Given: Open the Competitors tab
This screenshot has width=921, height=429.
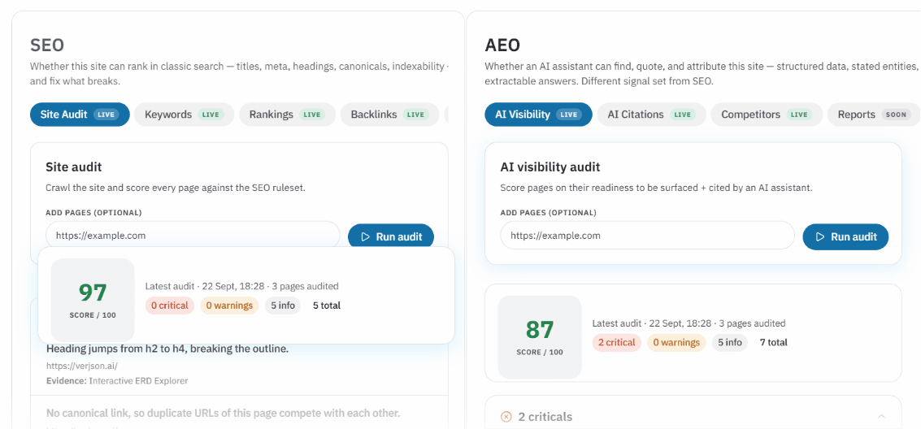Looking at the screenshot, I should pos(767,115).
